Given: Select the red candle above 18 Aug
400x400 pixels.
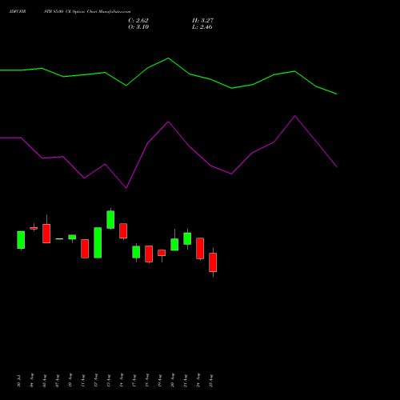Looking at the screenshot, I should 149,254.
